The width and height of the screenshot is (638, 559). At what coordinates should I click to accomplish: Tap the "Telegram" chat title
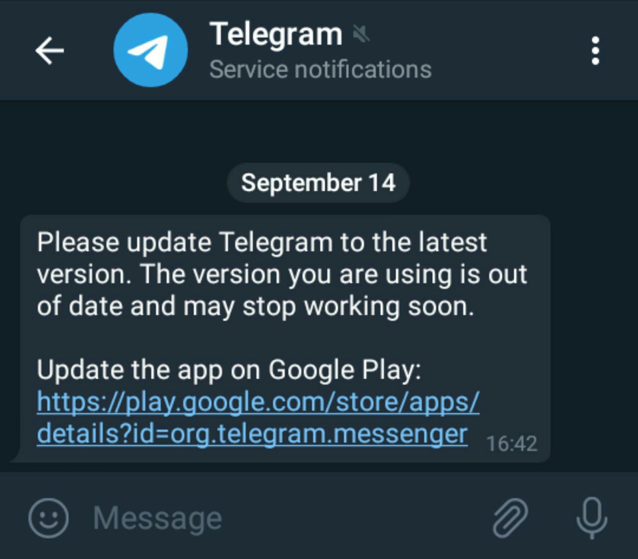pos(276,35)
